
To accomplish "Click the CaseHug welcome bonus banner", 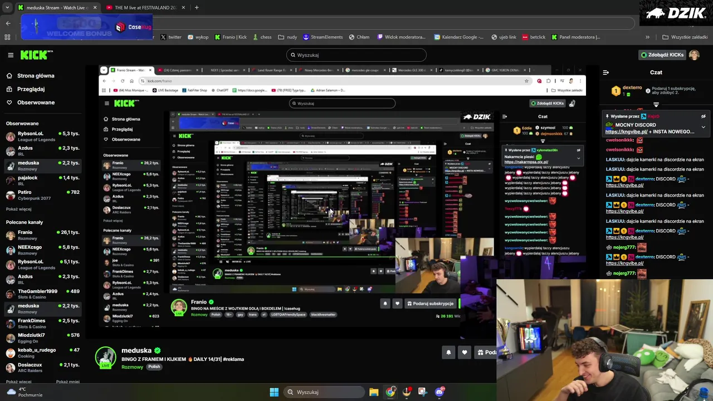I will click(x=87, y=27).
